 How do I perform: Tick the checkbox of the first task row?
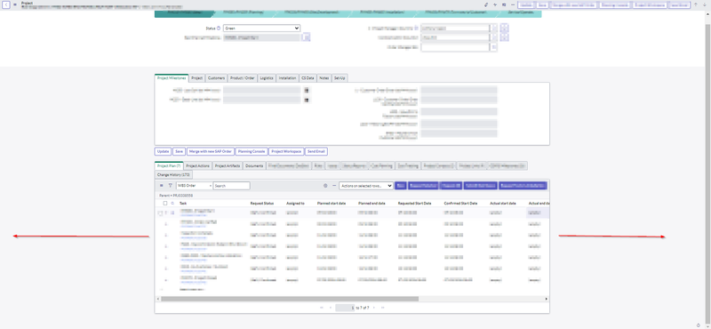[160, 213]
